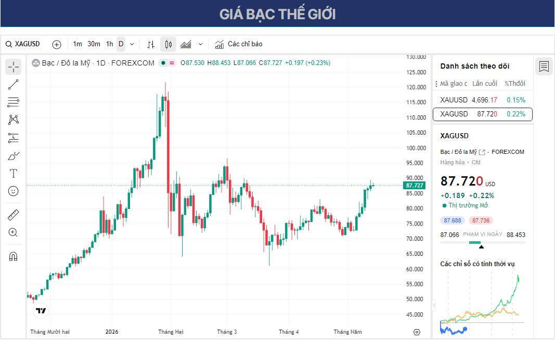
Task: Sort by Mã giao dịch column
Action: coord(454,84)
